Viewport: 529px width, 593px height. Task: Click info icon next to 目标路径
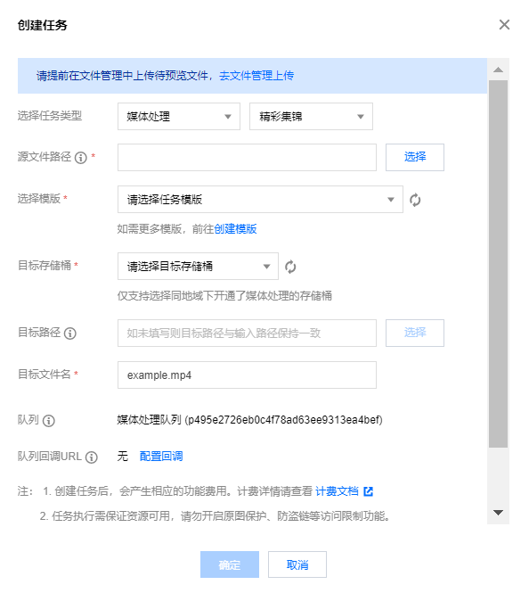tap(69, 334)
